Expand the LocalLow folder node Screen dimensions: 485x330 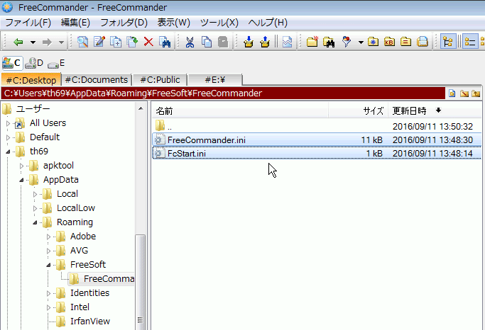pyautogui.click(x=35, y=208)
